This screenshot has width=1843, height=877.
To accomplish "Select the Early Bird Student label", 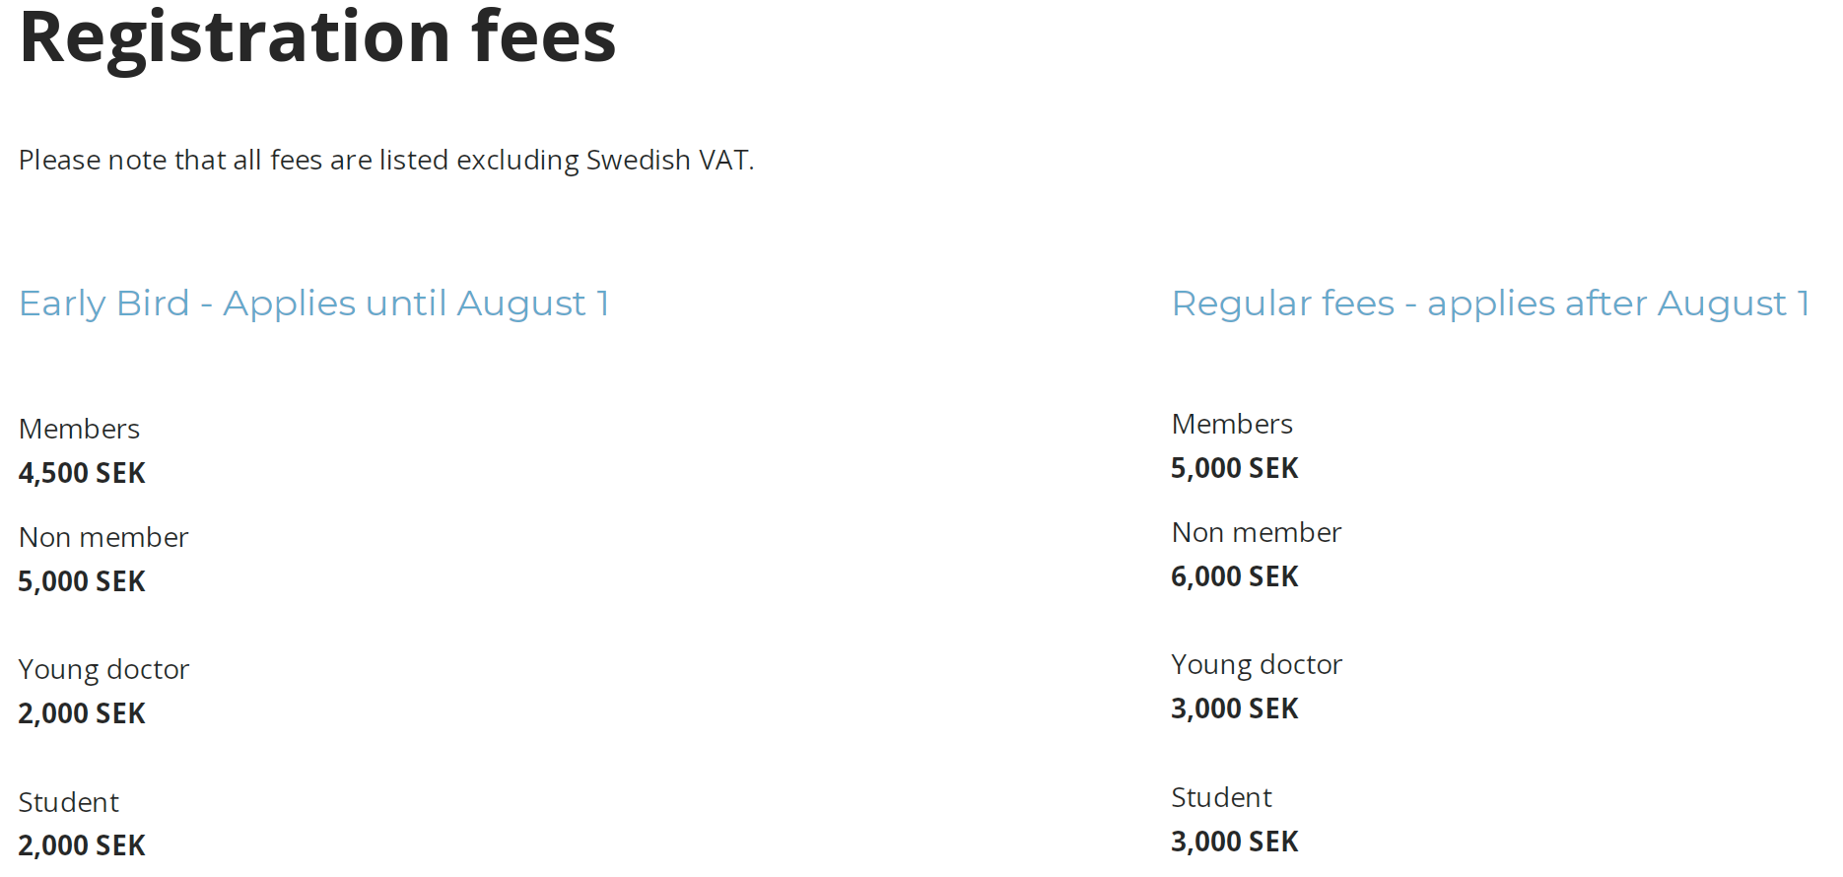I will click(x=69, y=802).
